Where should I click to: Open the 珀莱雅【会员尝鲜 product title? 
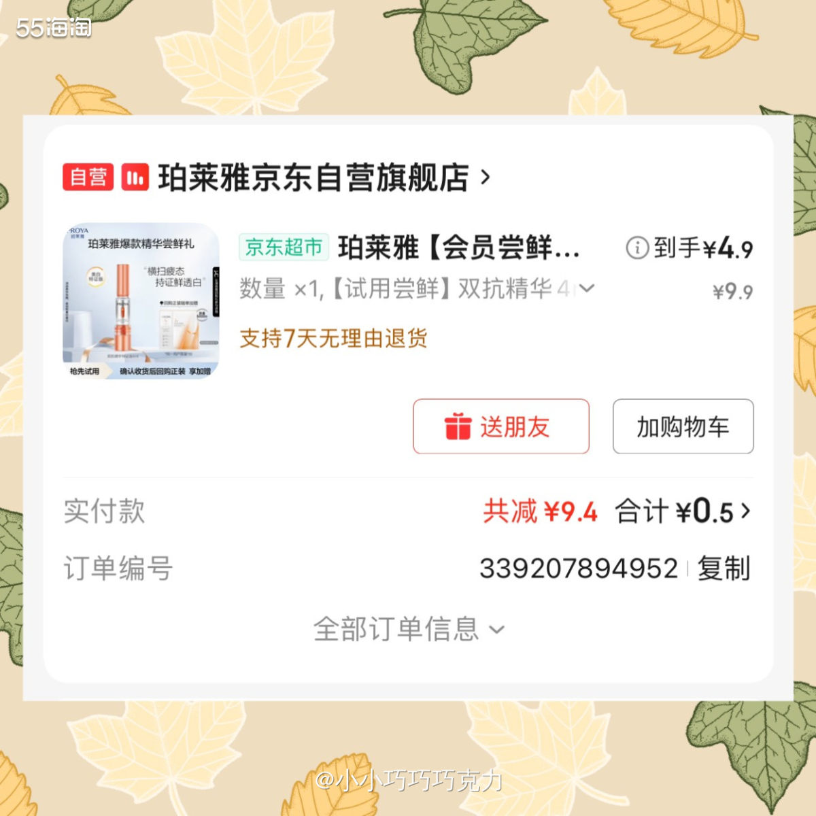pos(459,248)
